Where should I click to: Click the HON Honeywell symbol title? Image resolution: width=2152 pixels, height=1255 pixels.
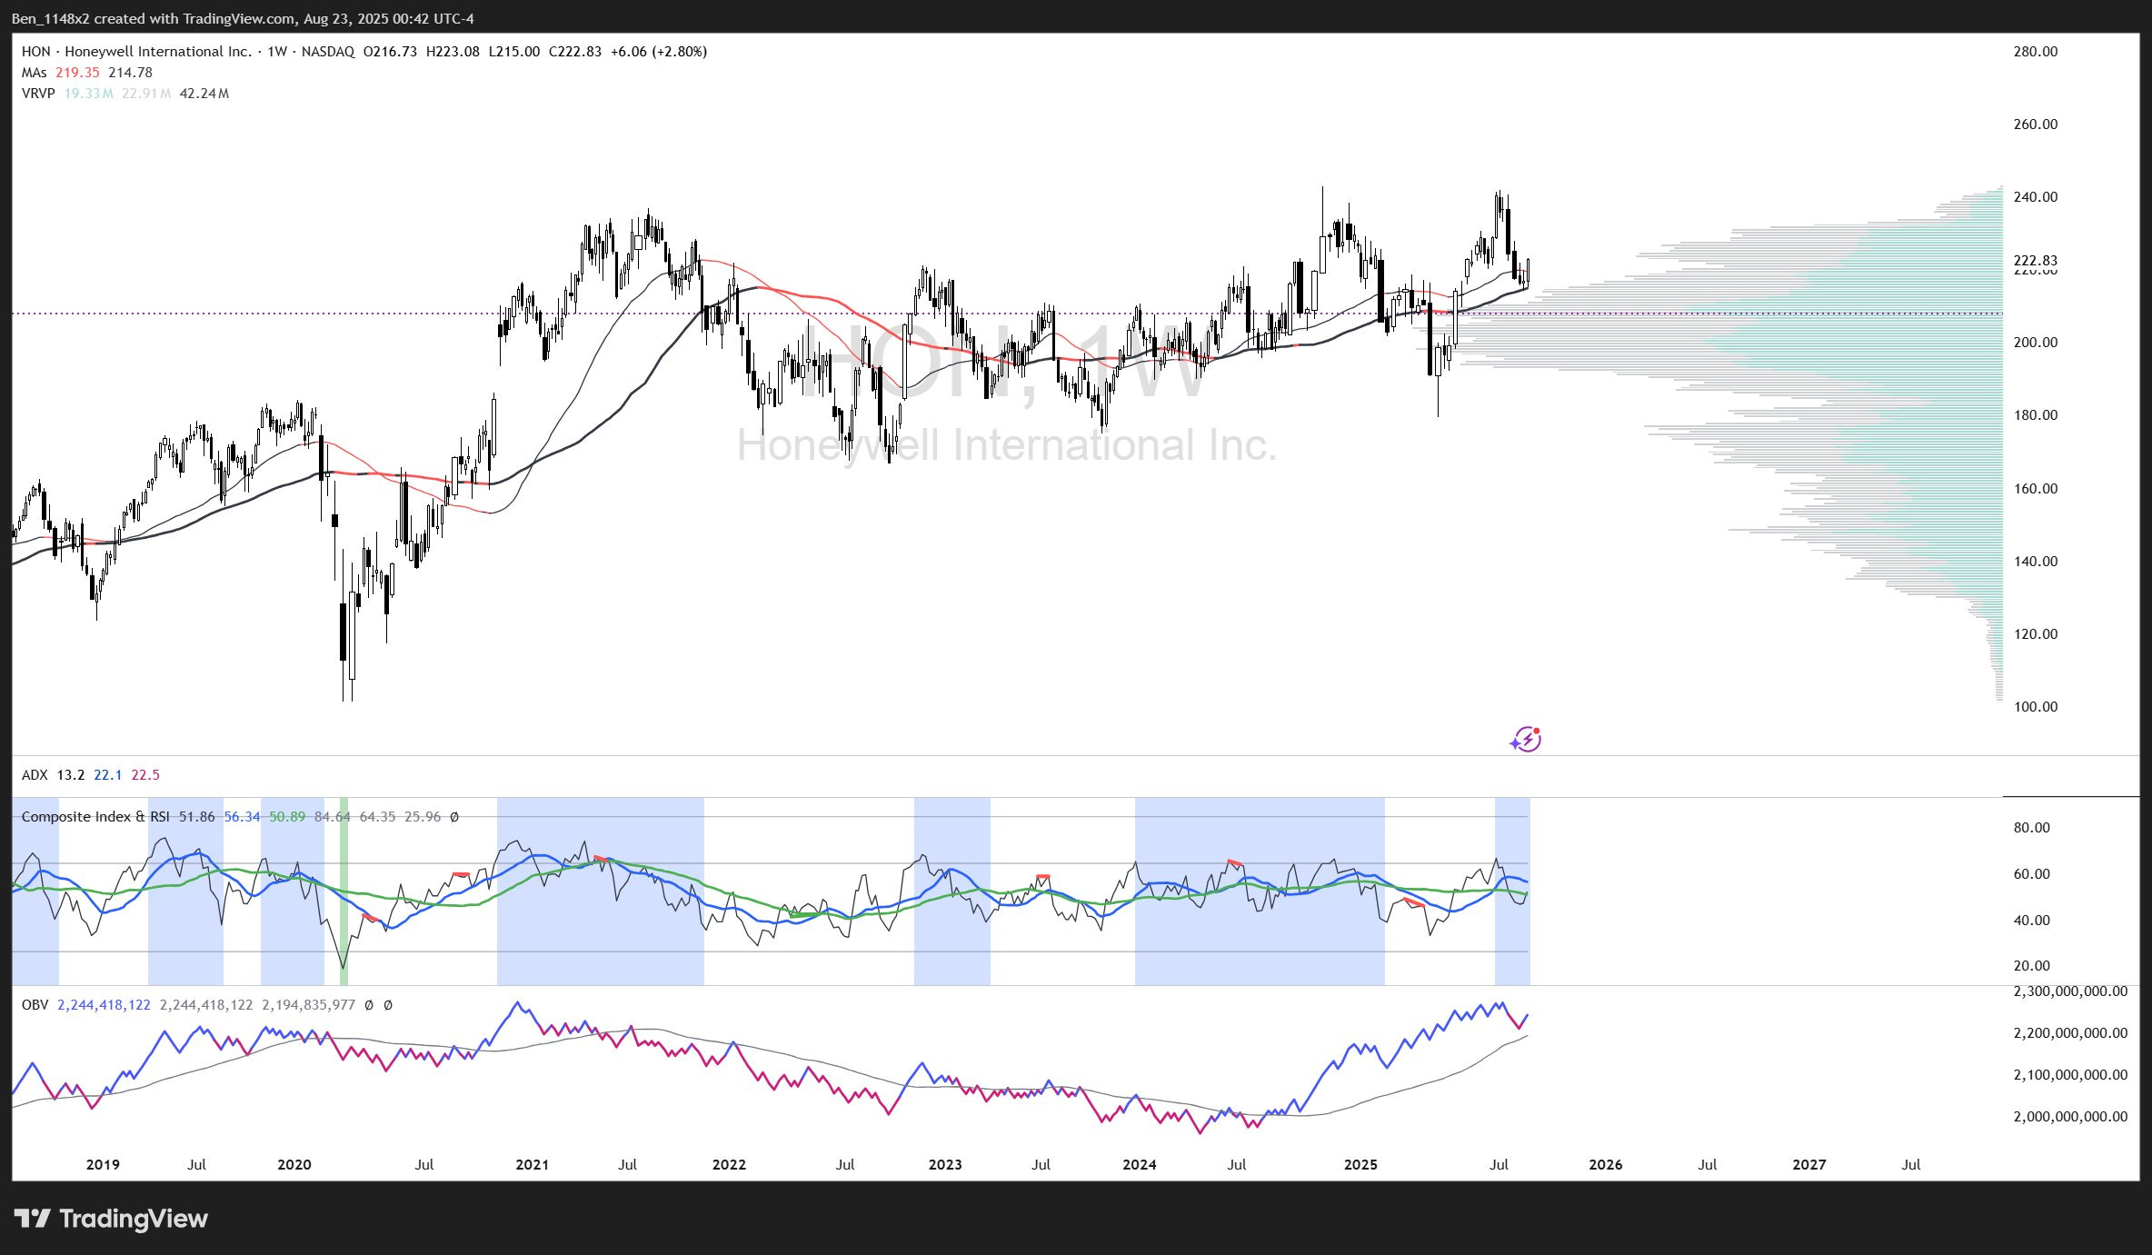point(136,52)
